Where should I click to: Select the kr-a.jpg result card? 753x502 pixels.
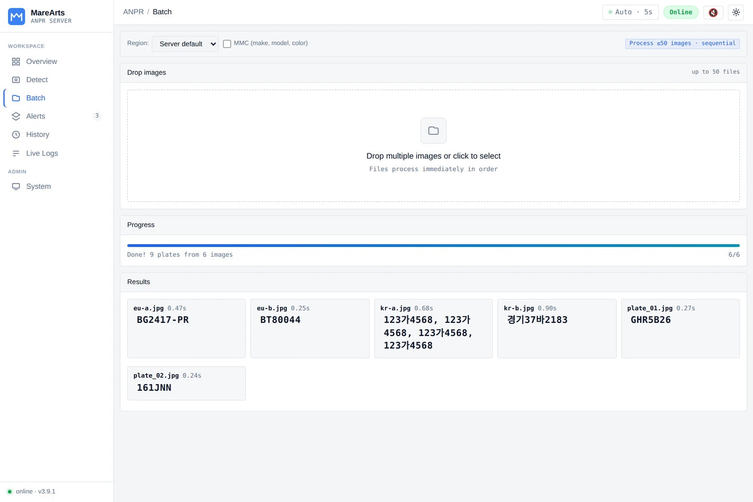click(x=434, y=329)
